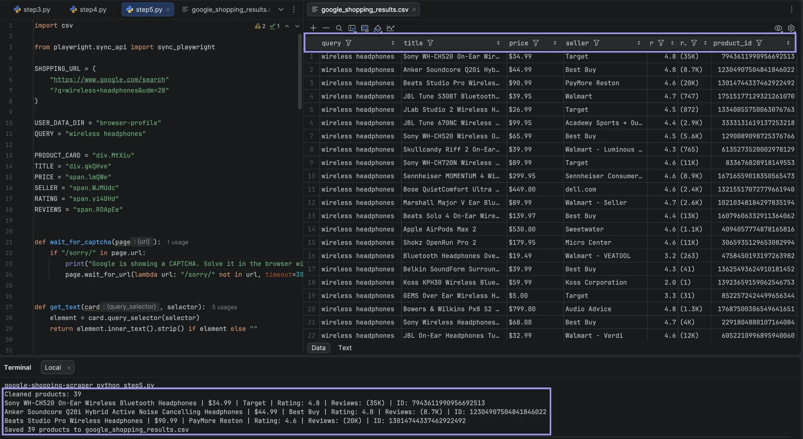The image size is (803, 439).
Task: Select the Sweetwater seller cell
Action: 605,229
